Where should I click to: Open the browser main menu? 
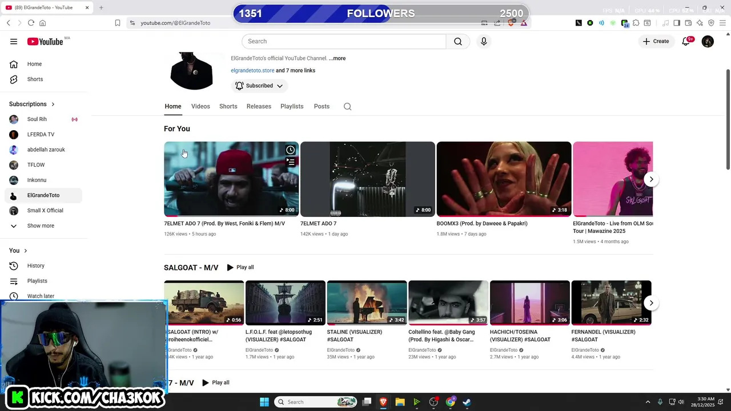click(x=723, y=23)
